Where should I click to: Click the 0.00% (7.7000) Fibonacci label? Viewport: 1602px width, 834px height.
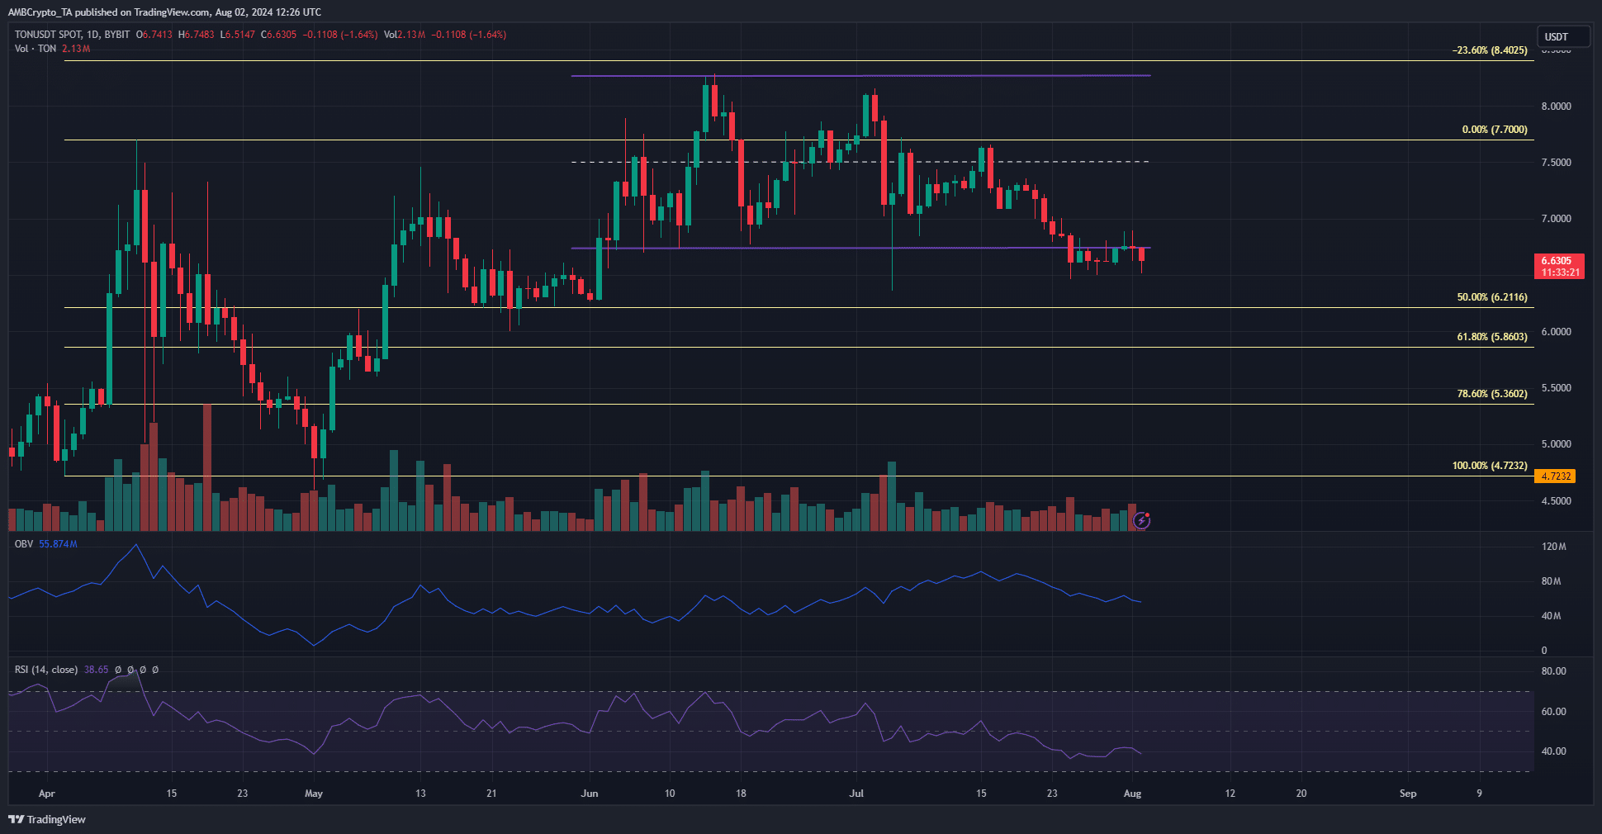coord(1495,130)
